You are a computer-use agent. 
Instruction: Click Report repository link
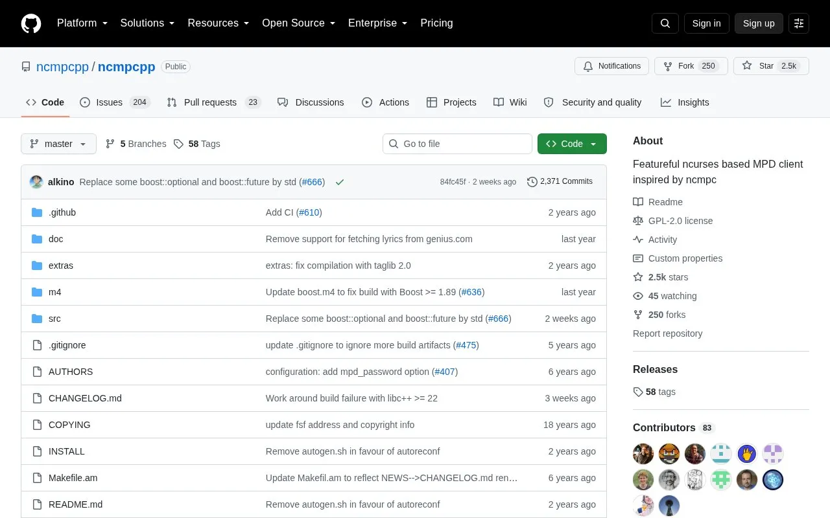667,333
